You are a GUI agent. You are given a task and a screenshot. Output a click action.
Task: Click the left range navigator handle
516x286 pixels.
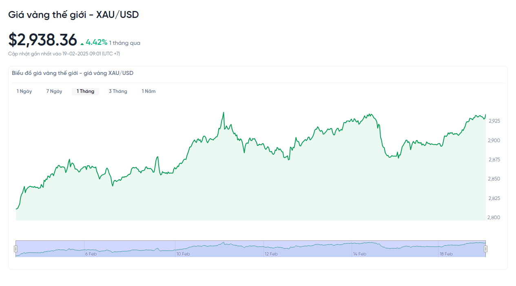[x=16, y=249]
